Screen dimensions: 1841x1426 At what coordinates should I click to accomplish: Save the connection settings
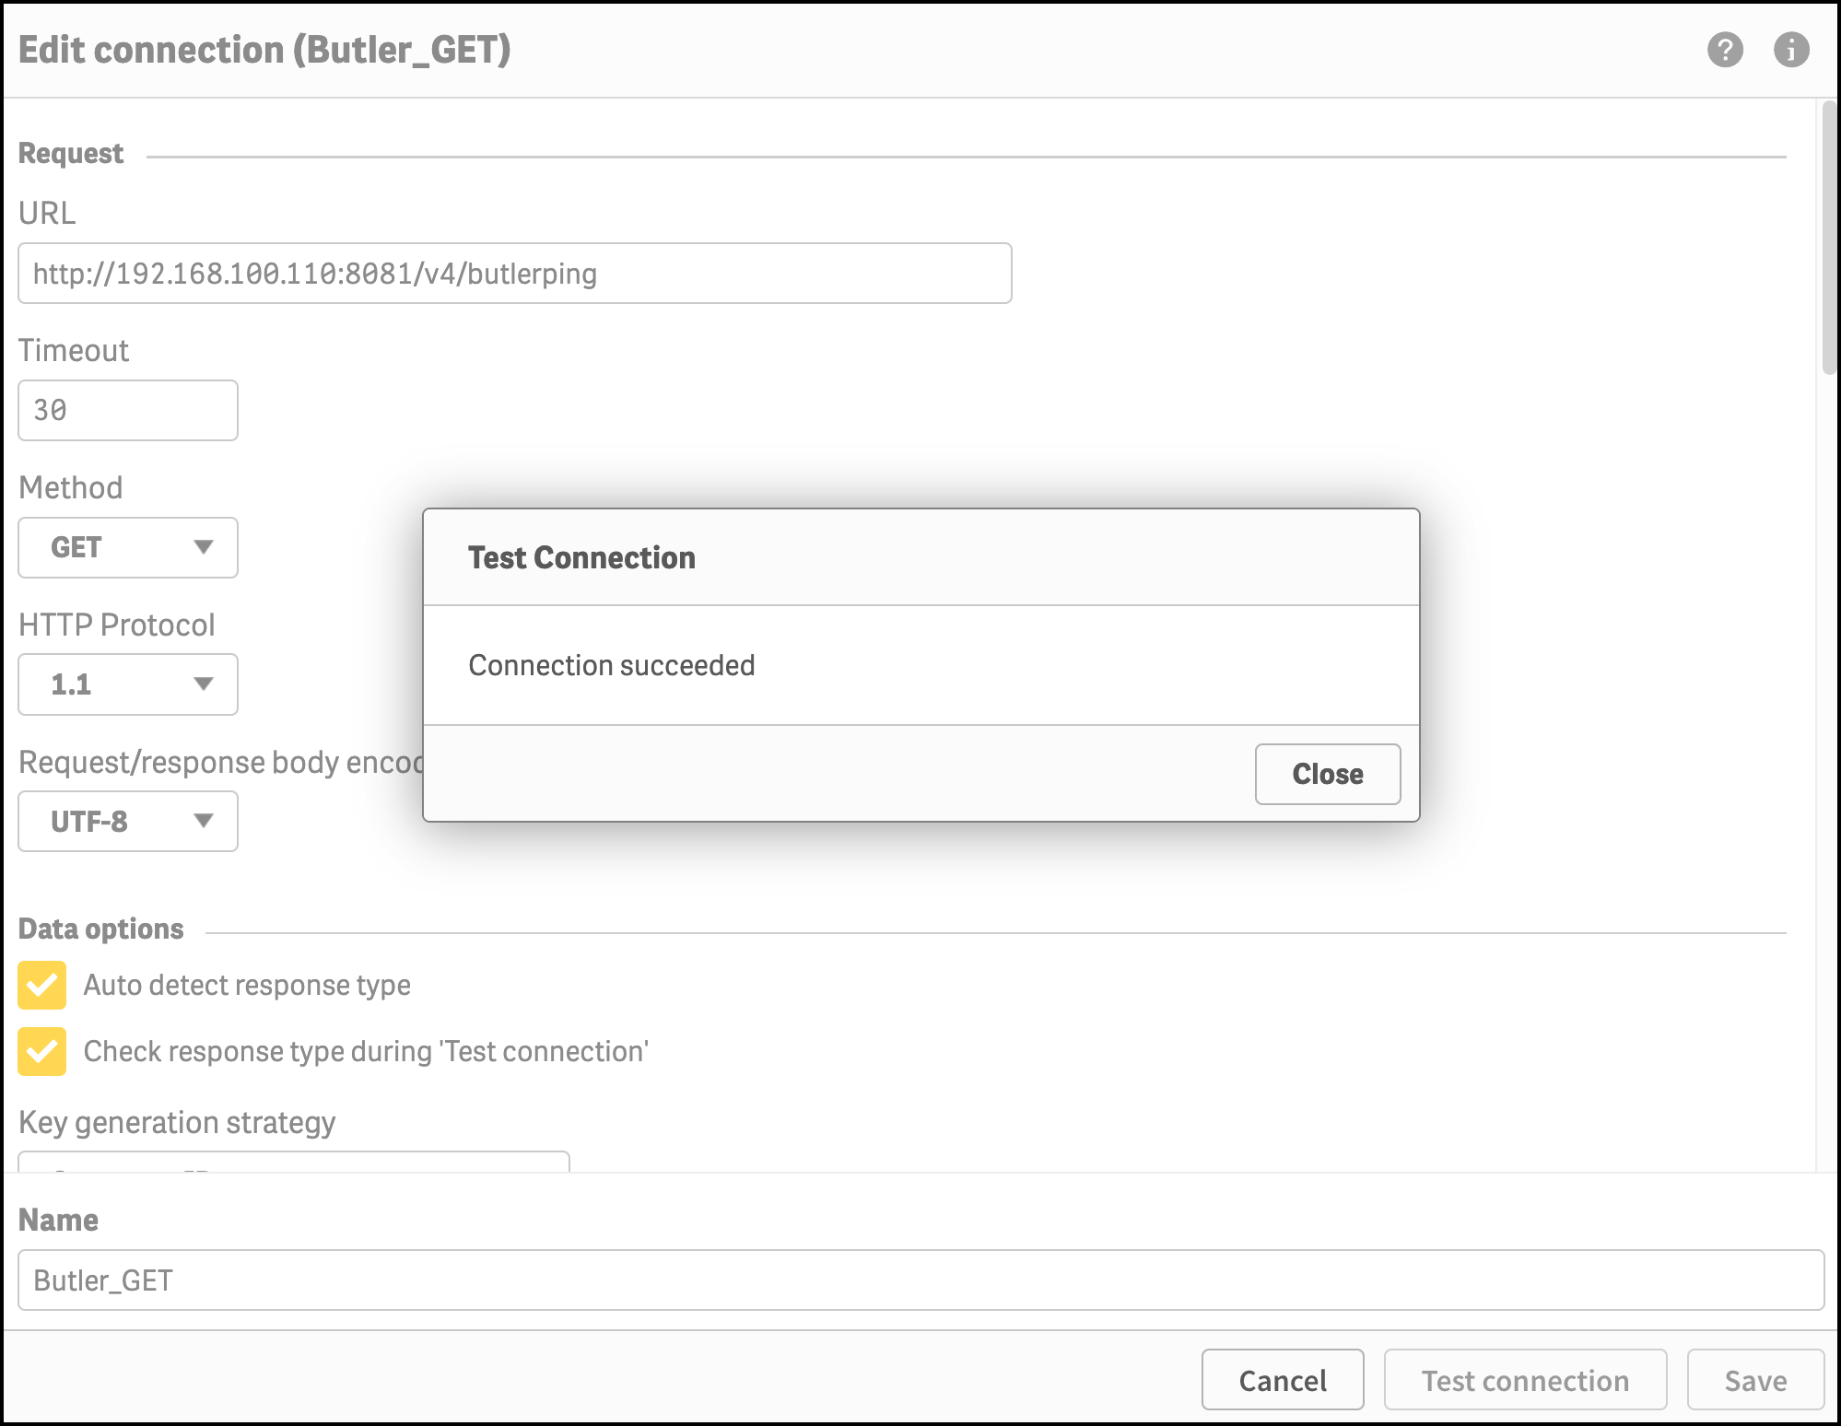[1755, 1380]
